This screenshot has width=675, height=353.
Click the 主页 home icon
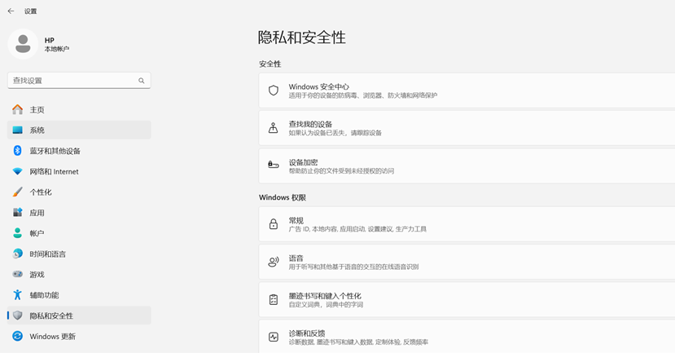(x=17, y=109)
